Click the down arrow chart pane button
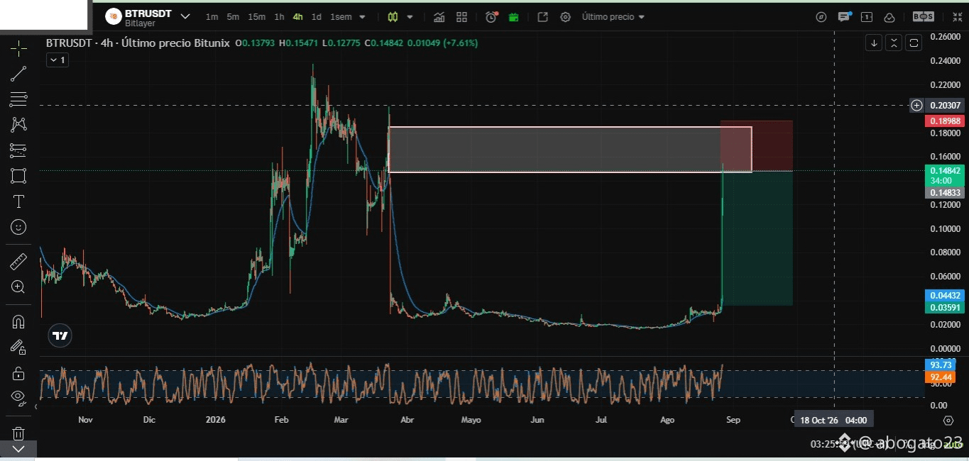This screenshot has height=461, width=969. [x=874, y=43]
